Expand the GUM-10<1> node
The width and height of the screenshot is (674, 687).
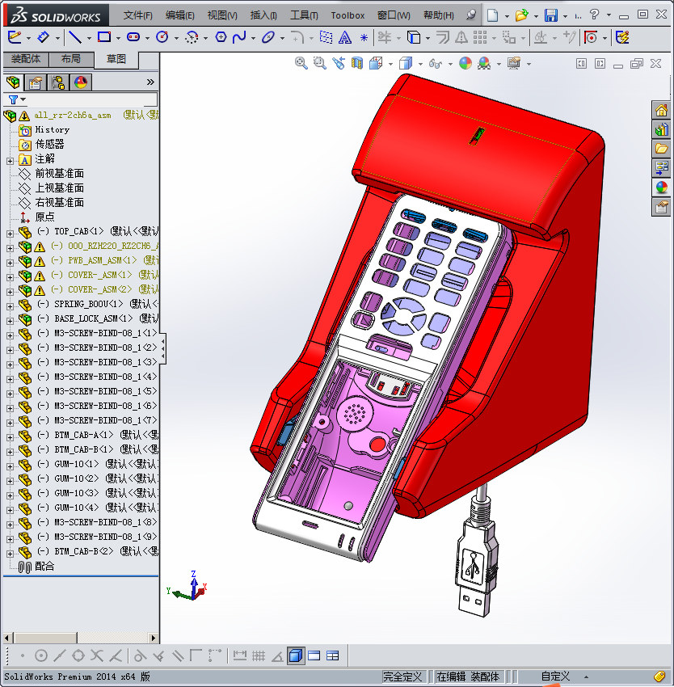(10, 466)
